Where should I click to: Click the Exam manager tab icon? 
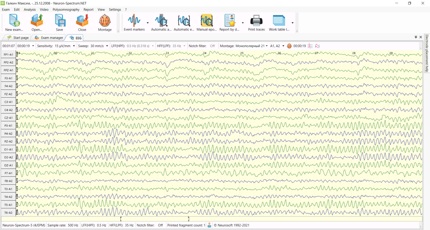pos(37,37)
